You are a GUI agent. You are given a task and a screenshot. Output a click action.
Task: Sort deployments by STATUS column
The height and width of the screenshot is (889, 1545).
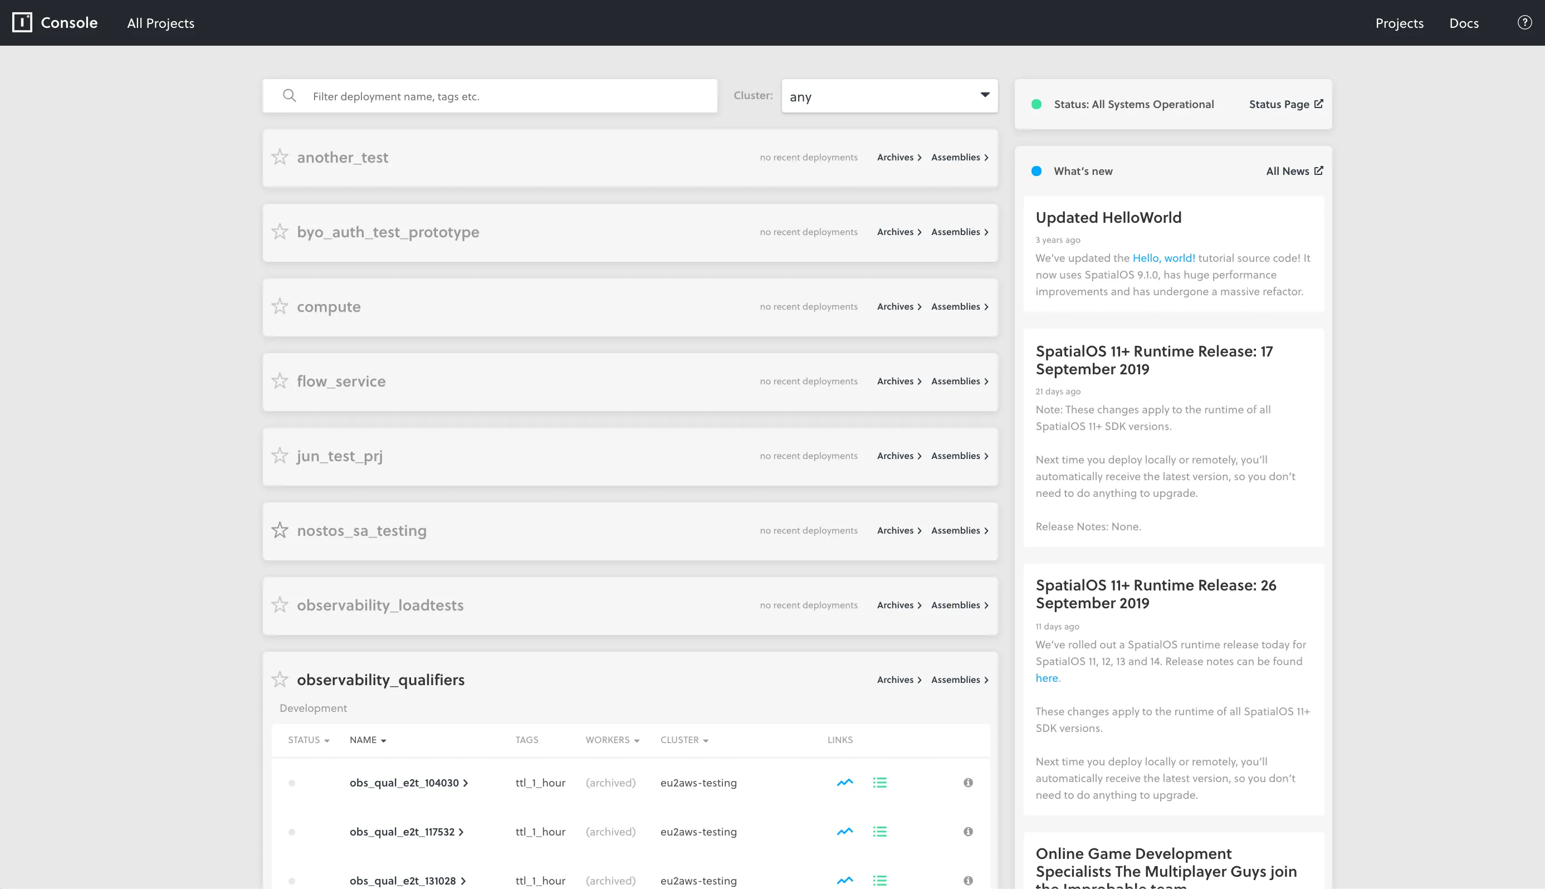tap(308, 740)
